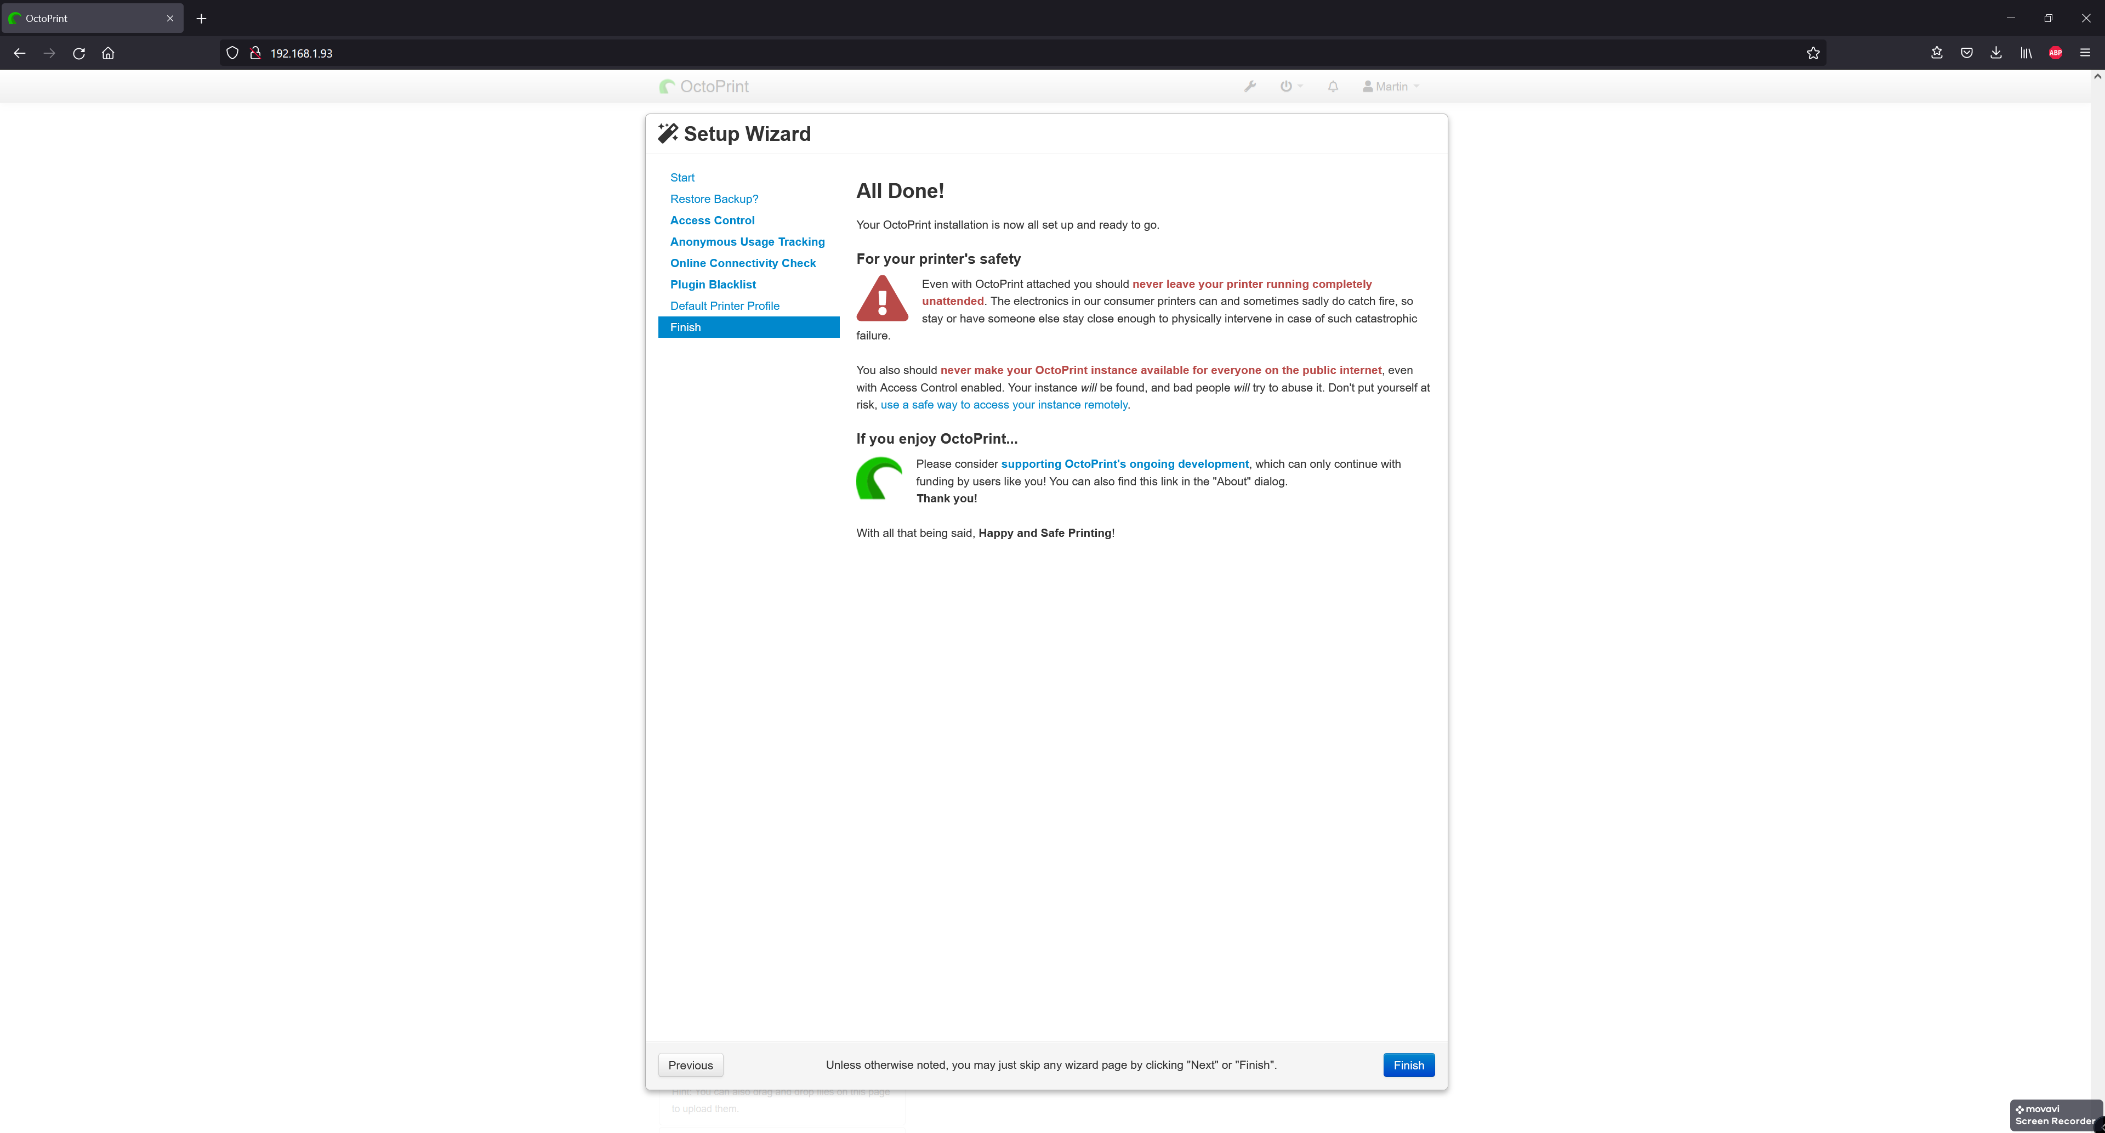The width and height of the screenshot is (2105, 1133).
Task: Click the Finish button to complete setup
Action: (x=1408, y=1064)
